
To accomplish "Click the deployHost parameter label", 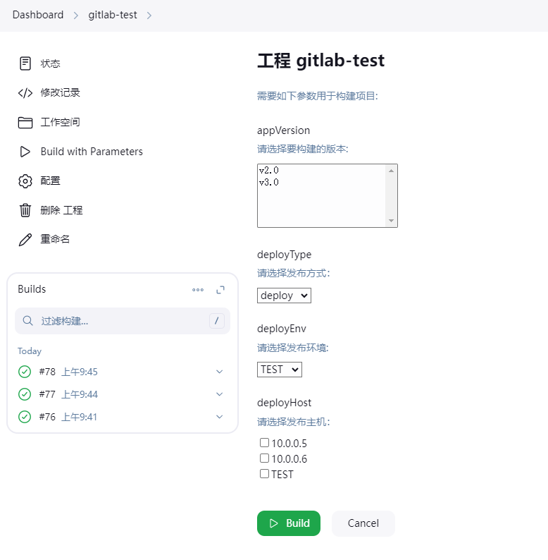I will pos(284,403).
